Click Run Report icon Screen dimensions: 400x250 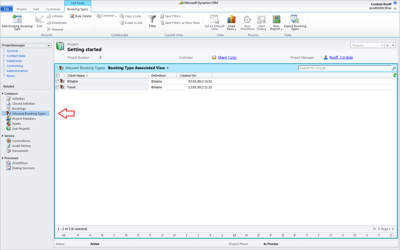(x=276, y=19)
